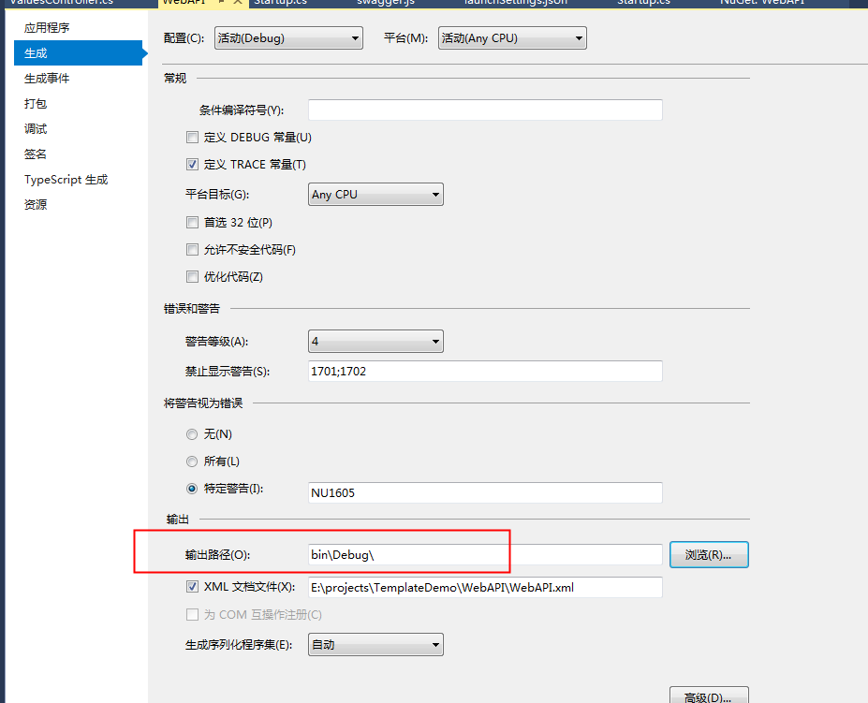The image size is (868, 703).
Task: Show the TypeScript 生成 page
Action: point(66,180)
